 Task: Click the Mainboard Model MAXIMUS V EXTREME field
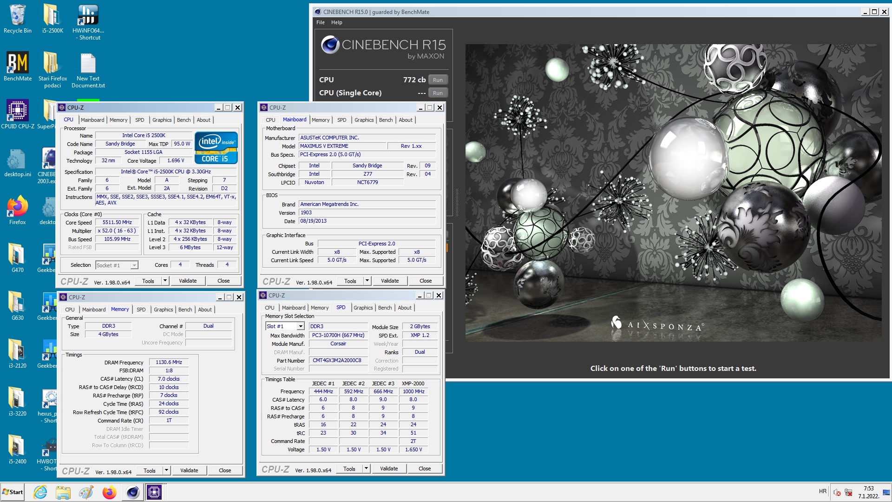342,146
